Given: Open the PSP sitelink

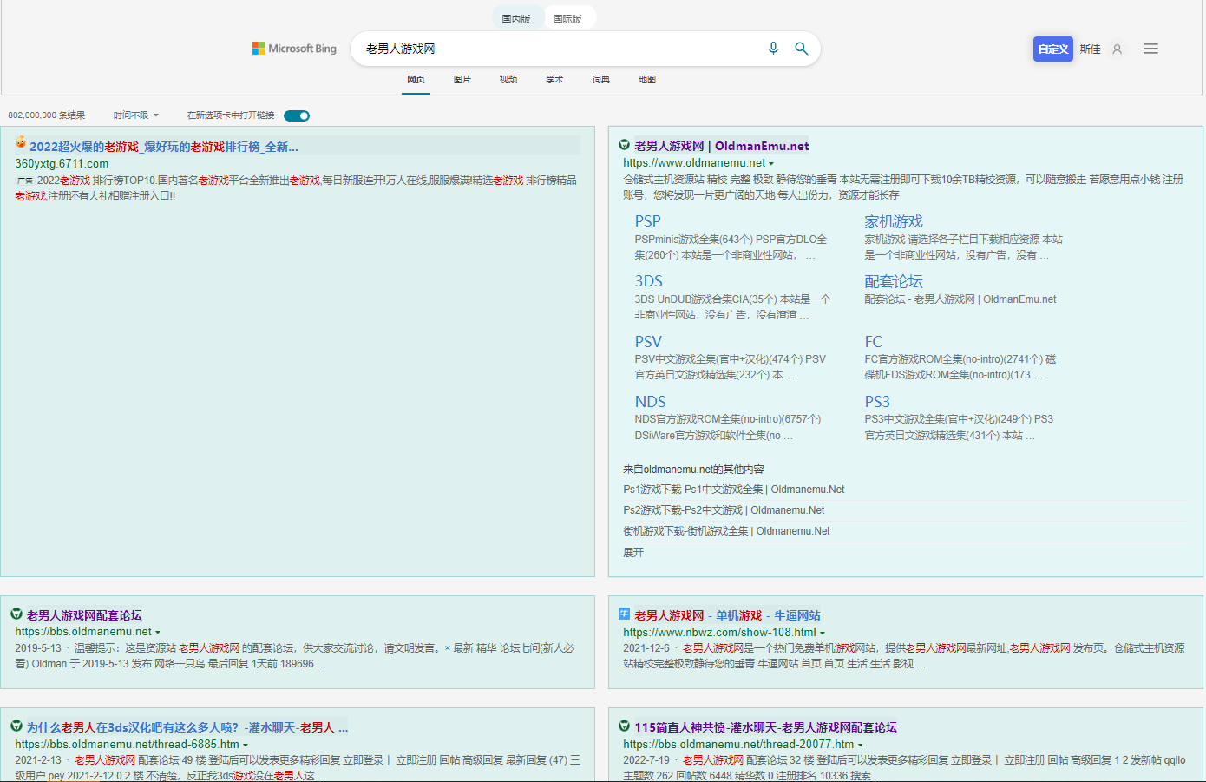Looking at the screenshot, I should click(648, 221).
